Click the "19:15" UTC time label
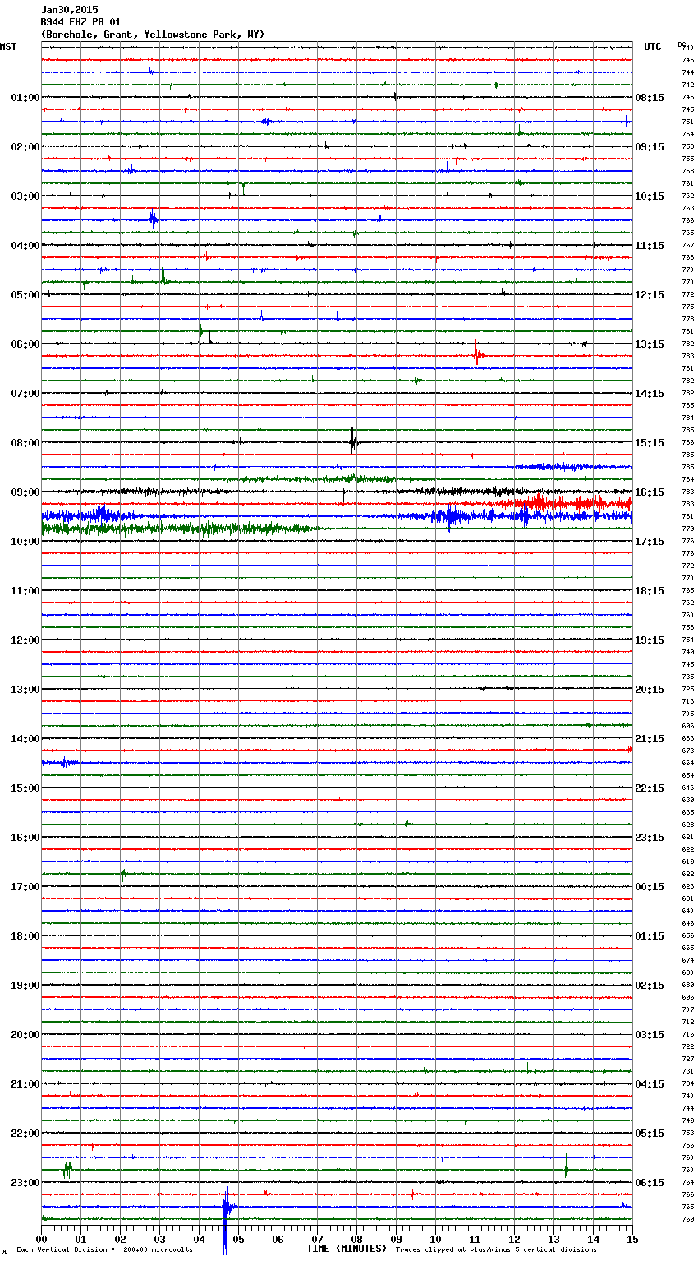The image size is (698, 1261). (x=650, y=640)
